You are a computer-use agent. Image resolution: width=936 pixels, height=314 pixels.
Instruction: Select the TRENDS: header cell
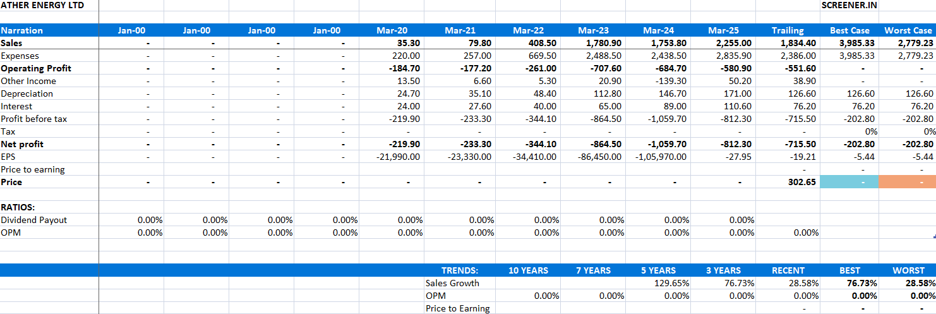(460, 270)
